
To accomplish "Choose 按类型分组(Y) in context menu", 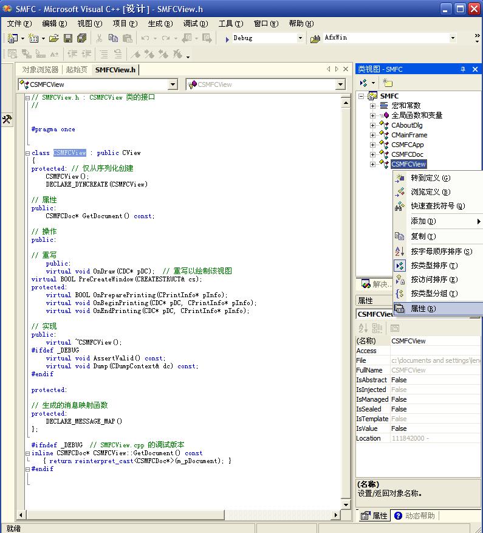I will coord(438,294).
